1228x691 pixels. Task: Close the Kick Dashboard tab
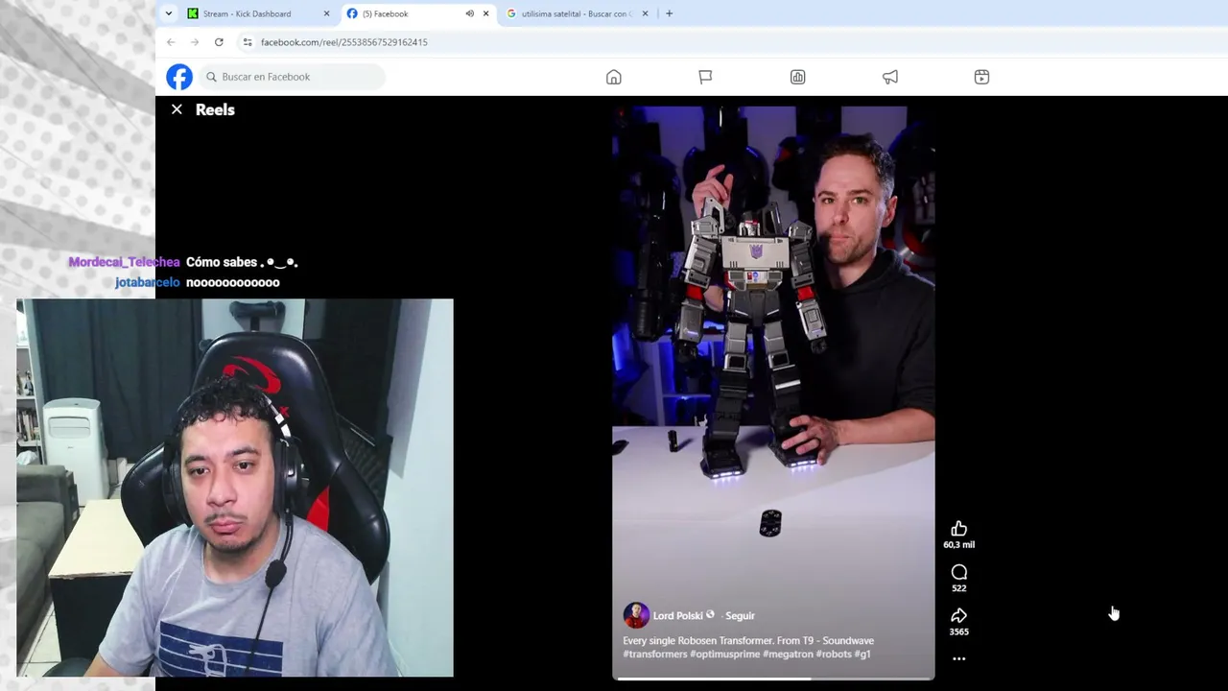pyautogui.click(x=326, y=13)
